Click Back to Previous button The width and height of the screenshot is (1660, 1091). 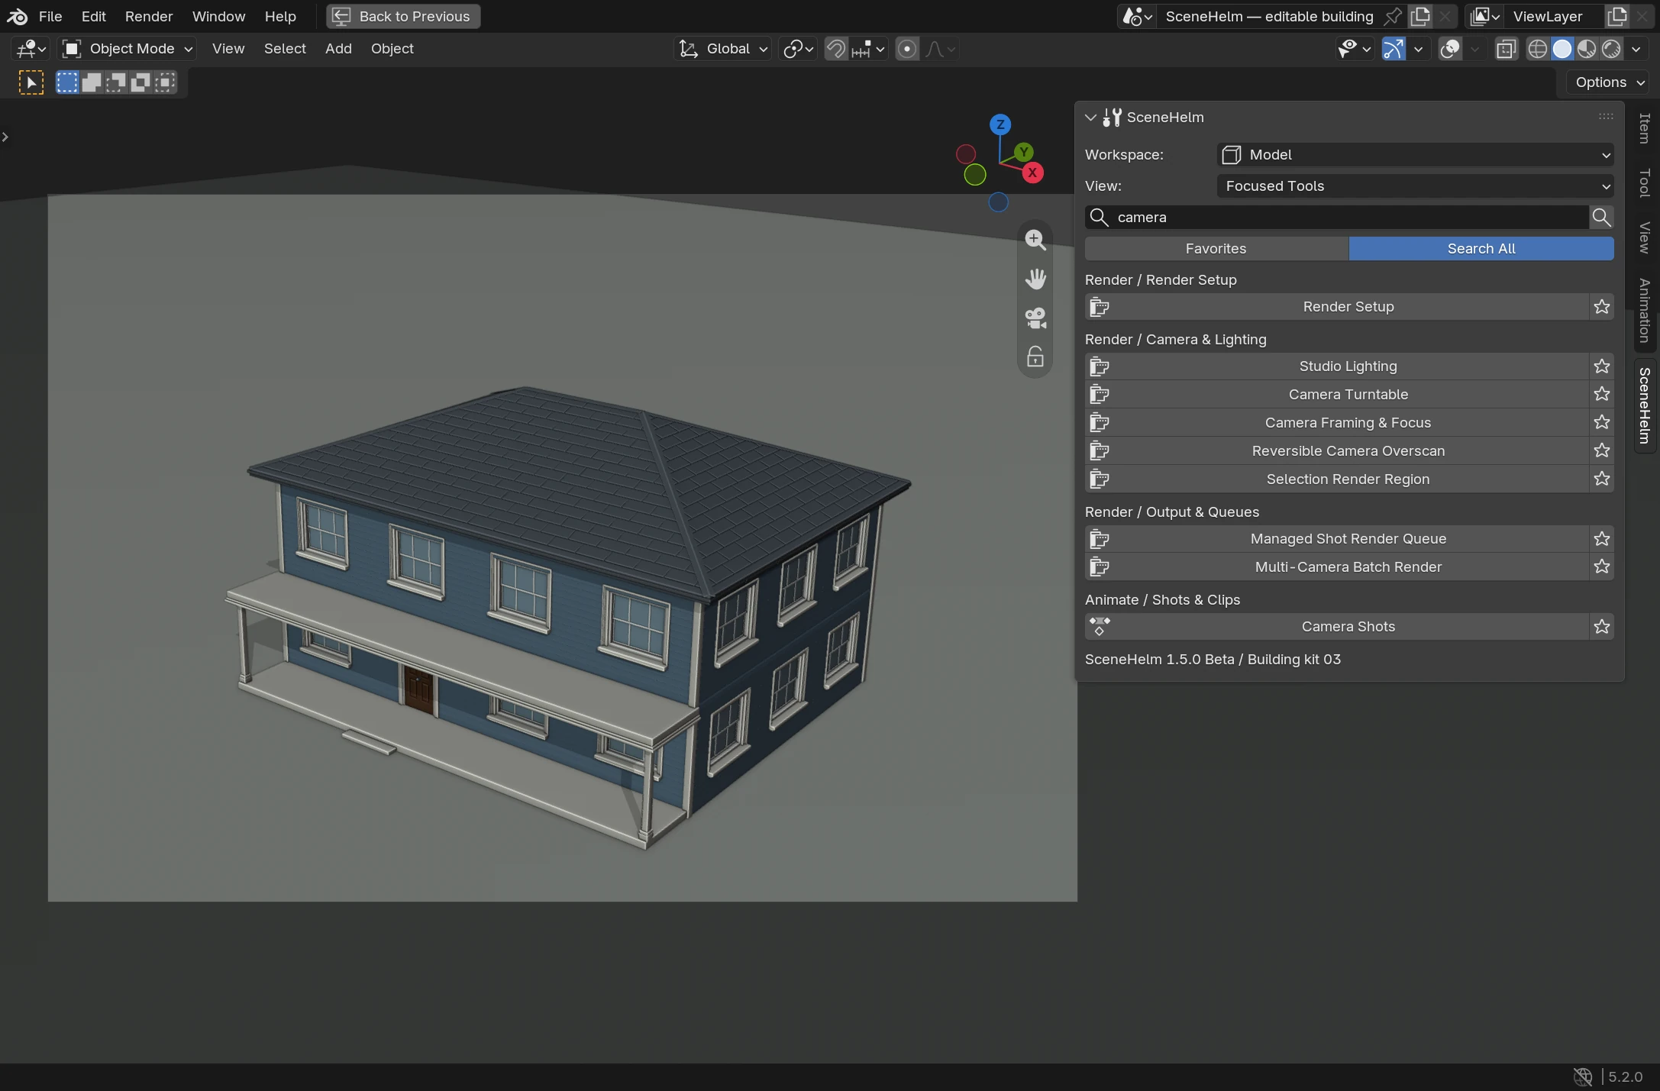[403, 16]
